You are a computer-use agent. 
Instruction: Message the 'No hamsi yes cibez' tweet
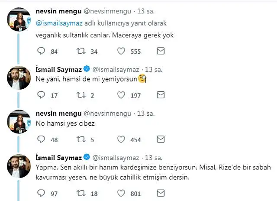click(x=161, y=139)
